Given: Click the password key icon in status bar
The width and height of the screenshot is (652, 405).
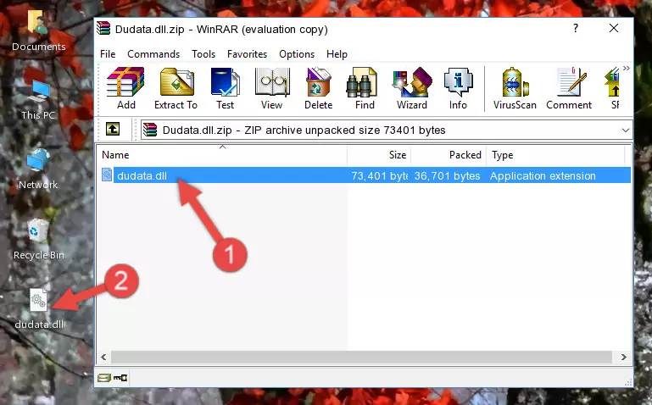Looking at the screenshot, I should click(120, 378).
